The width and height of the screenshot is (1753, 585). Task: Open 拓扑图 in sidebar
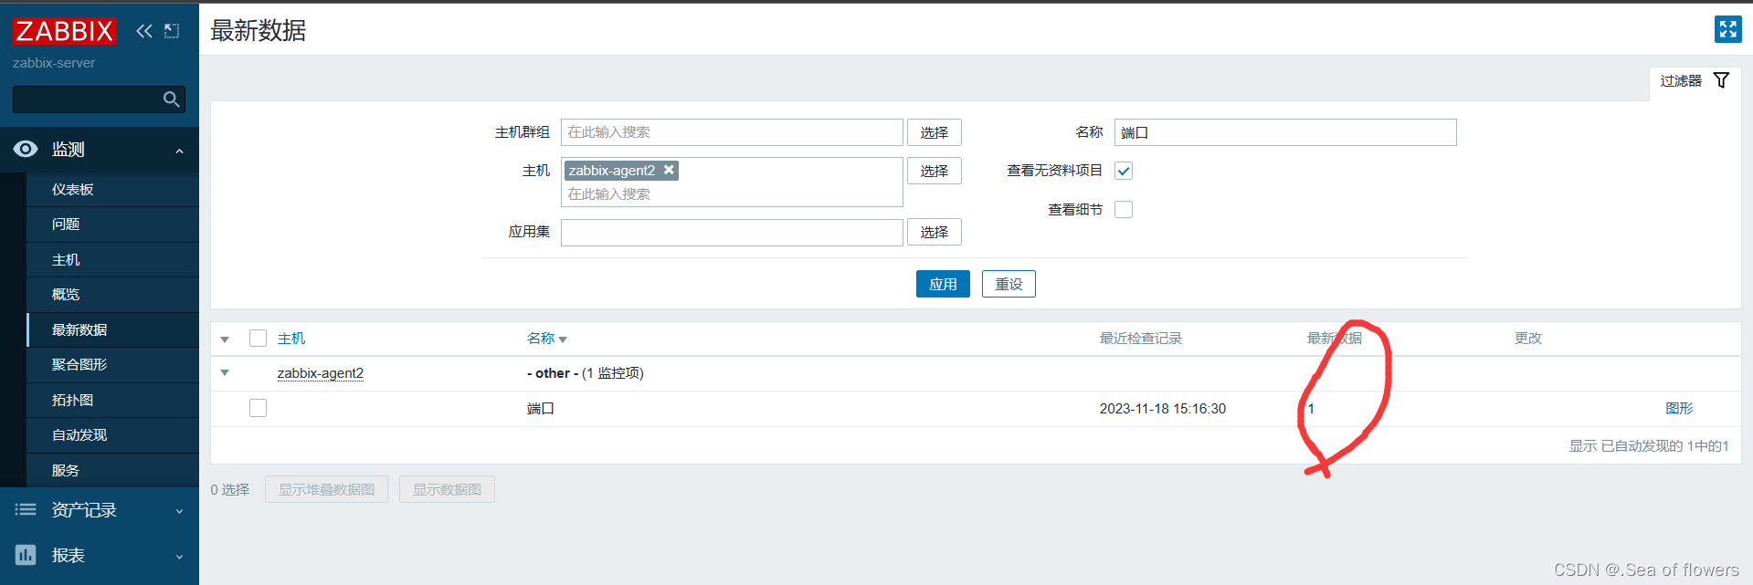pyautogui.click(x=112, y=401)
